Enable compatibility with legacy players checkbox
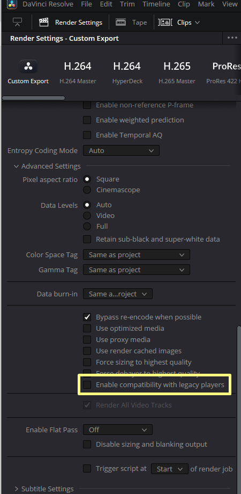The width and height of the screenshot is (241, 494). 87,384
